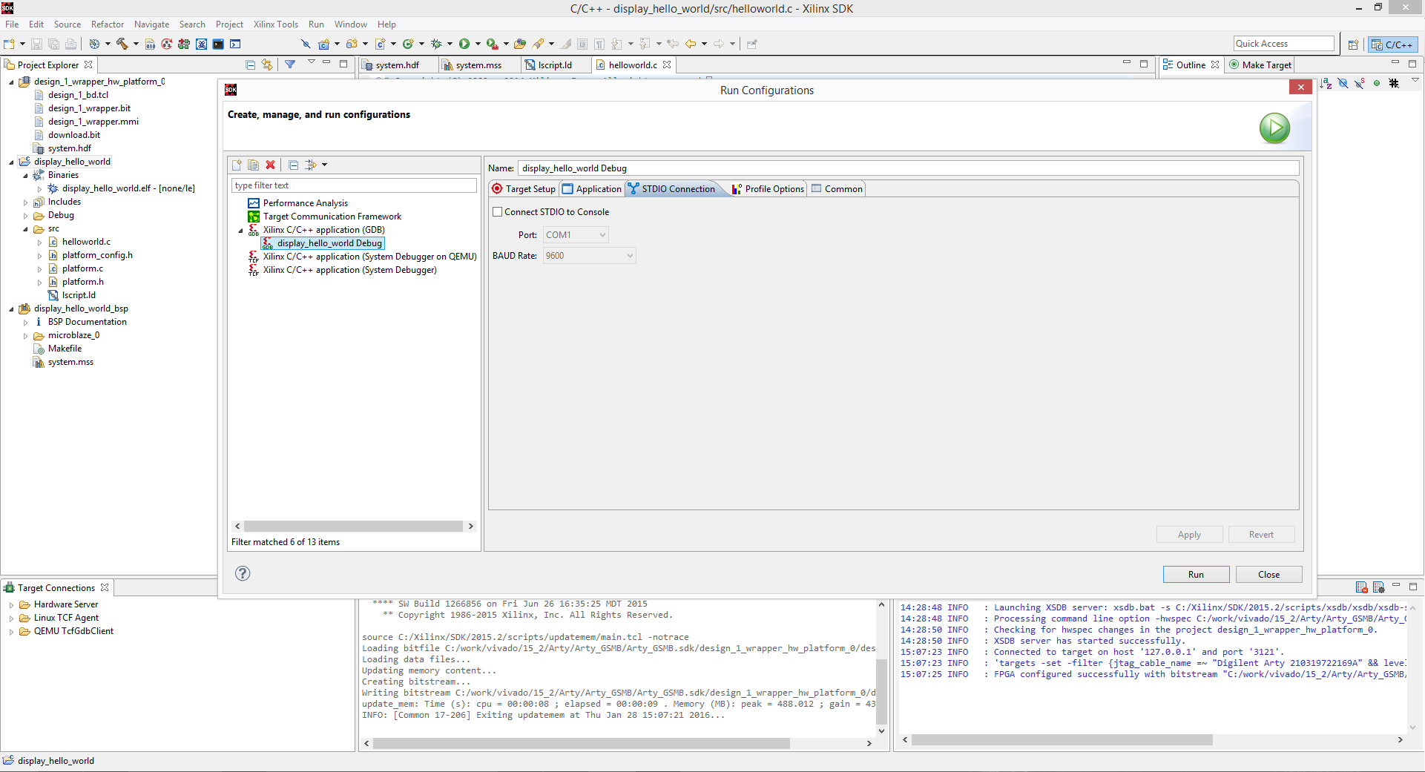Delete selected launch configuration with red X
Viewport: 1425px width, 772px height.
(271, 165)
